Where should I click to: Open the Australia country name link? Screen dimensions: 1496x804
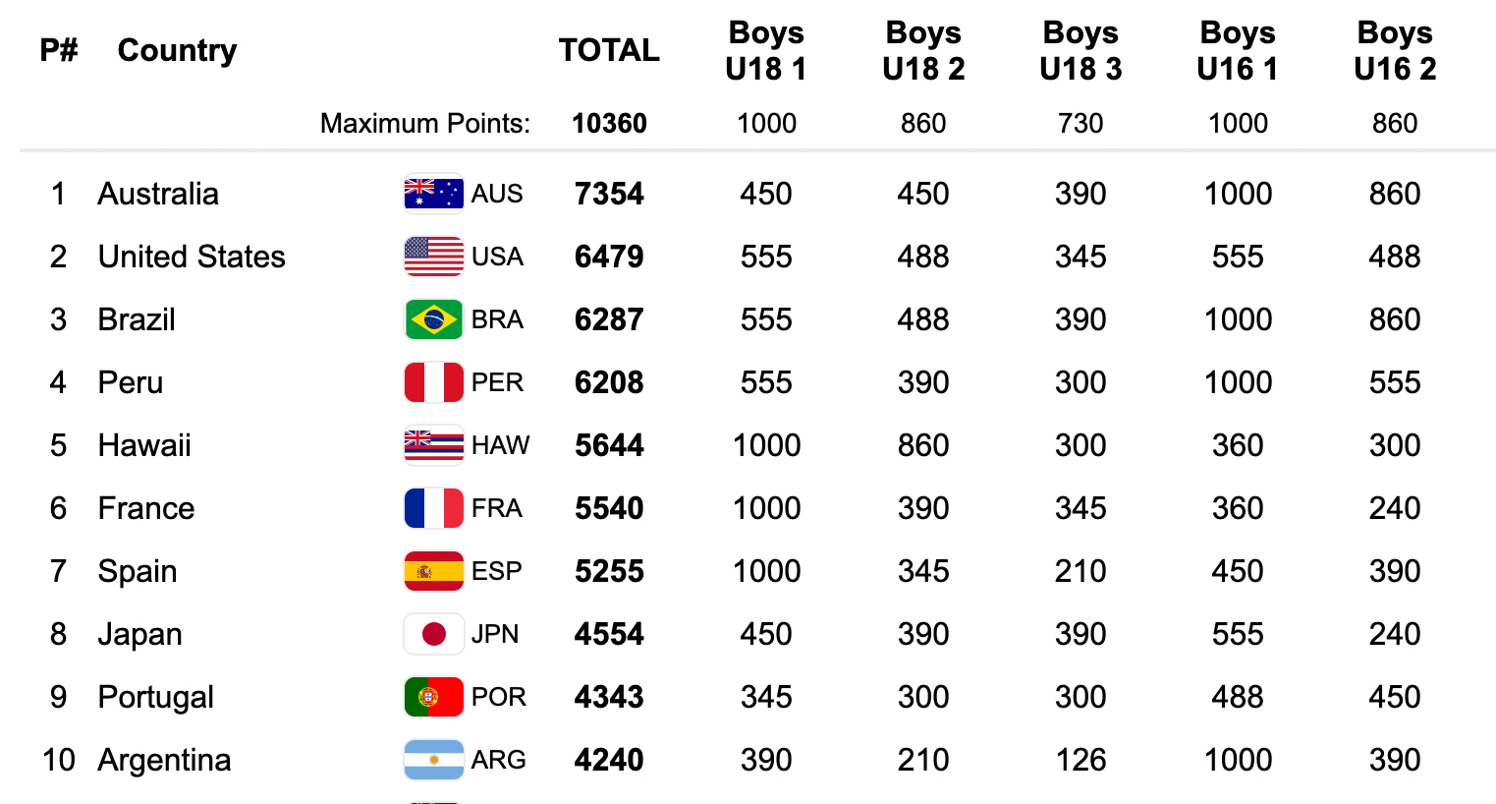click(158, 194)
